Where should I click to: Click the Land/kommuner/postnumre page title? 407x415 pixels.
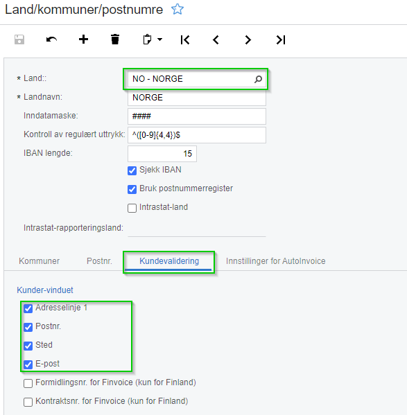pyautogui.click(x=84, y=10)
